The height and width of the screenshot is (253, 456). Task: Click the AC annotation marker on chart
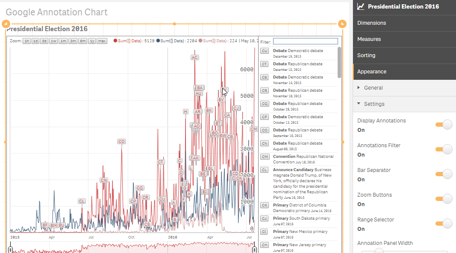tap(194, 58)
